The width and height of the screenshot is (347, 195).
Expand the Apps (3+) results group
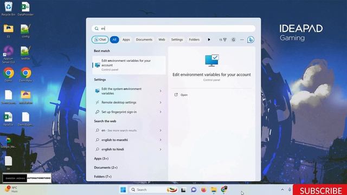click(101, 159)
